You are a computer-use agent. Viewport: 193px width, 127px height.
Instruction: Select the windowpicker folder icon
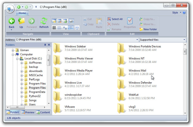pyautogui.click(x=57, y=97)
